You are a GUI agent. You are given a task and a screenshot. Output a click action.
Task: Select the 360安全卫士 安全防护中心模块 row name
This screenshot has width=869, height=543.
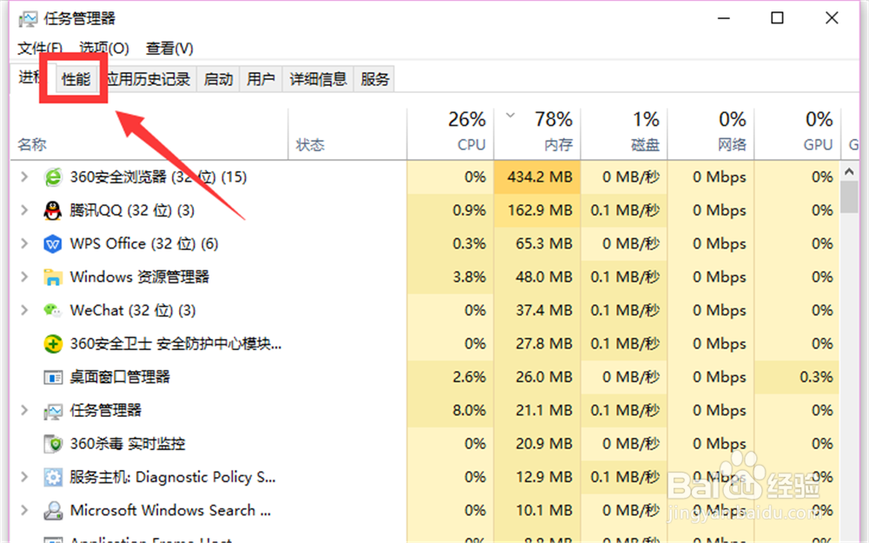point(176,344)
